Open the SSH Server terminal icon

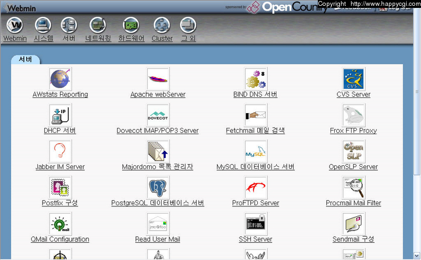(x=256, y=224)
